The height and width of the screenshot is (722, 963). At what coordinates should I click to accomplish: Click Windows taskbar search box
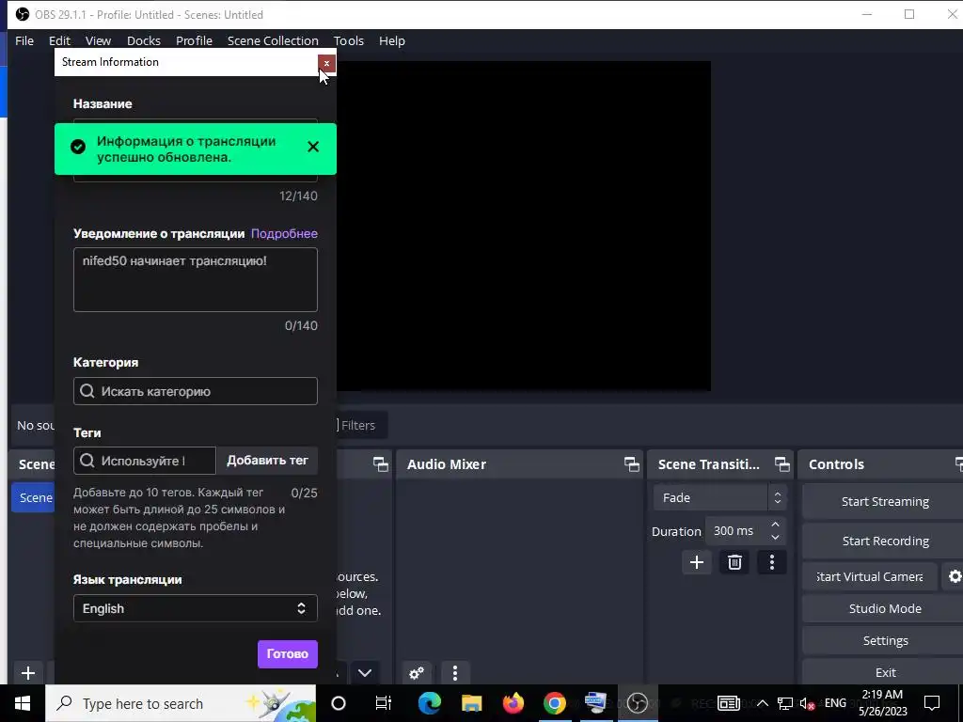coord(181,703)
